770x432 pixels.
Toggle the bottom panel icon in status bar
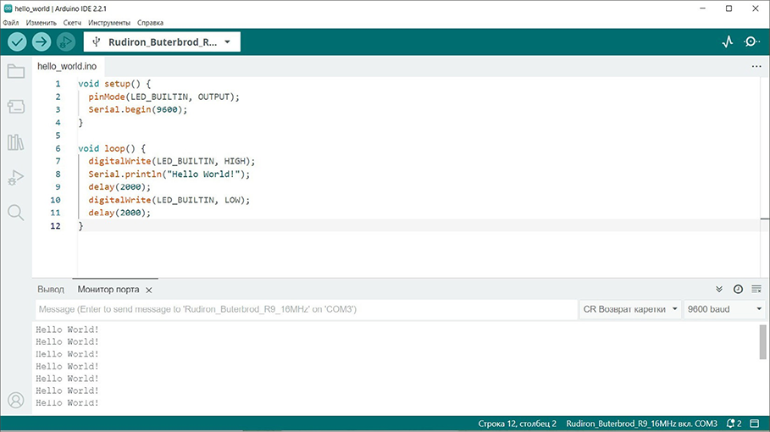click(x=755, y=424)
